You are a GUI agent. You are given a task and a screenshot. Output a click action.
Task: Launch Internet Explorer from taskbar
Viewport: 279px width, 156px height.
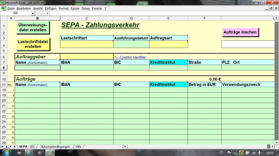point(29,153)
